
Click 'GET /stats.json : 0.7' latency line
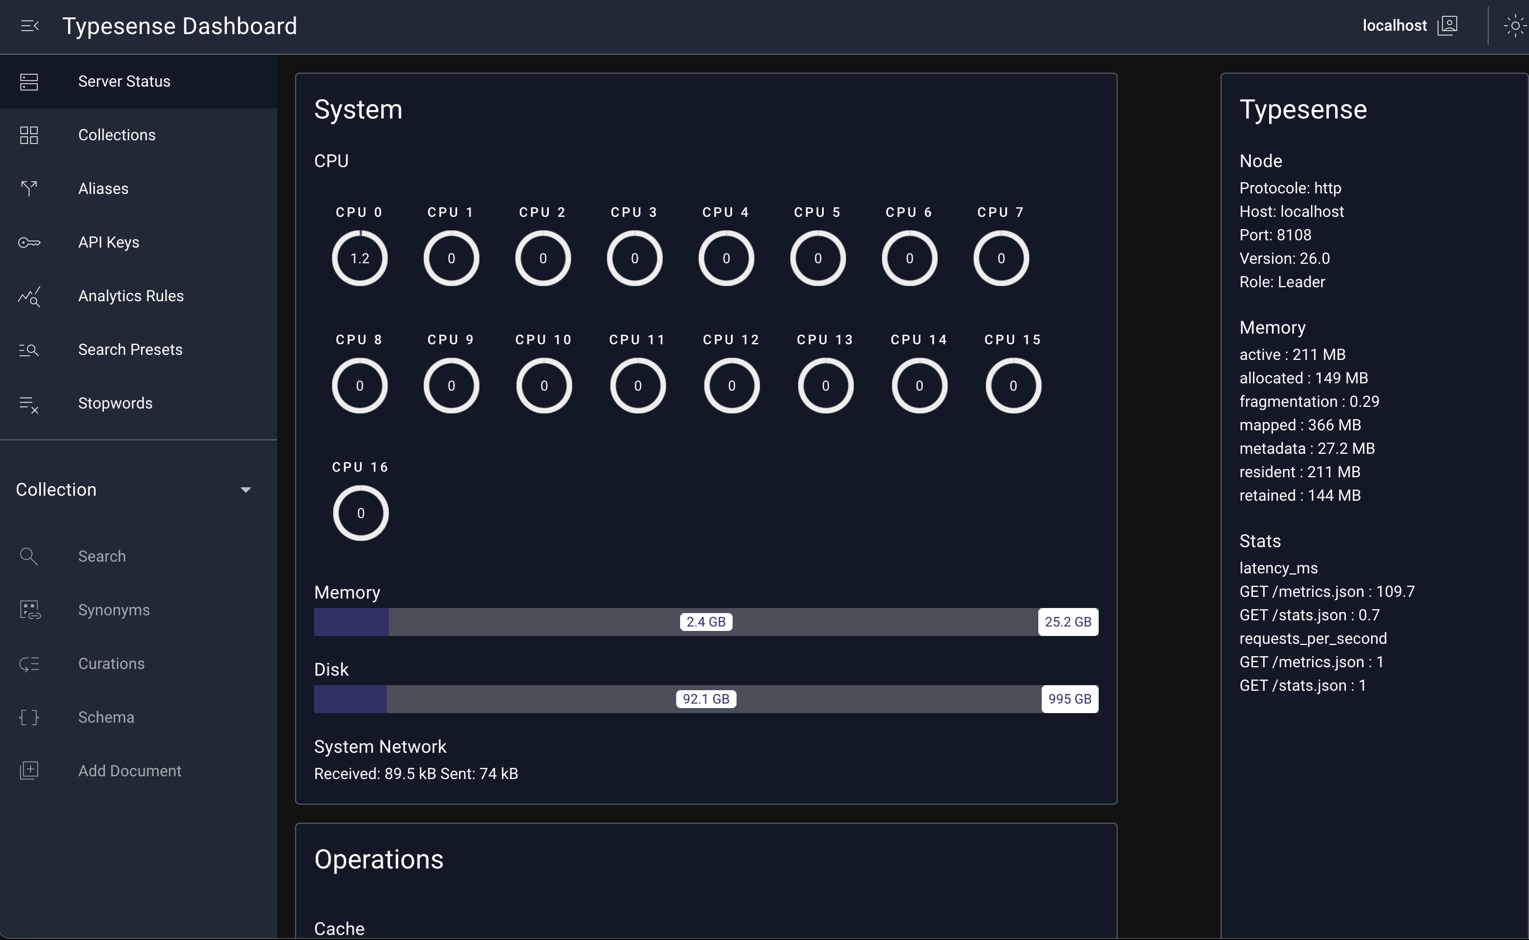(x=1309, y=615)
